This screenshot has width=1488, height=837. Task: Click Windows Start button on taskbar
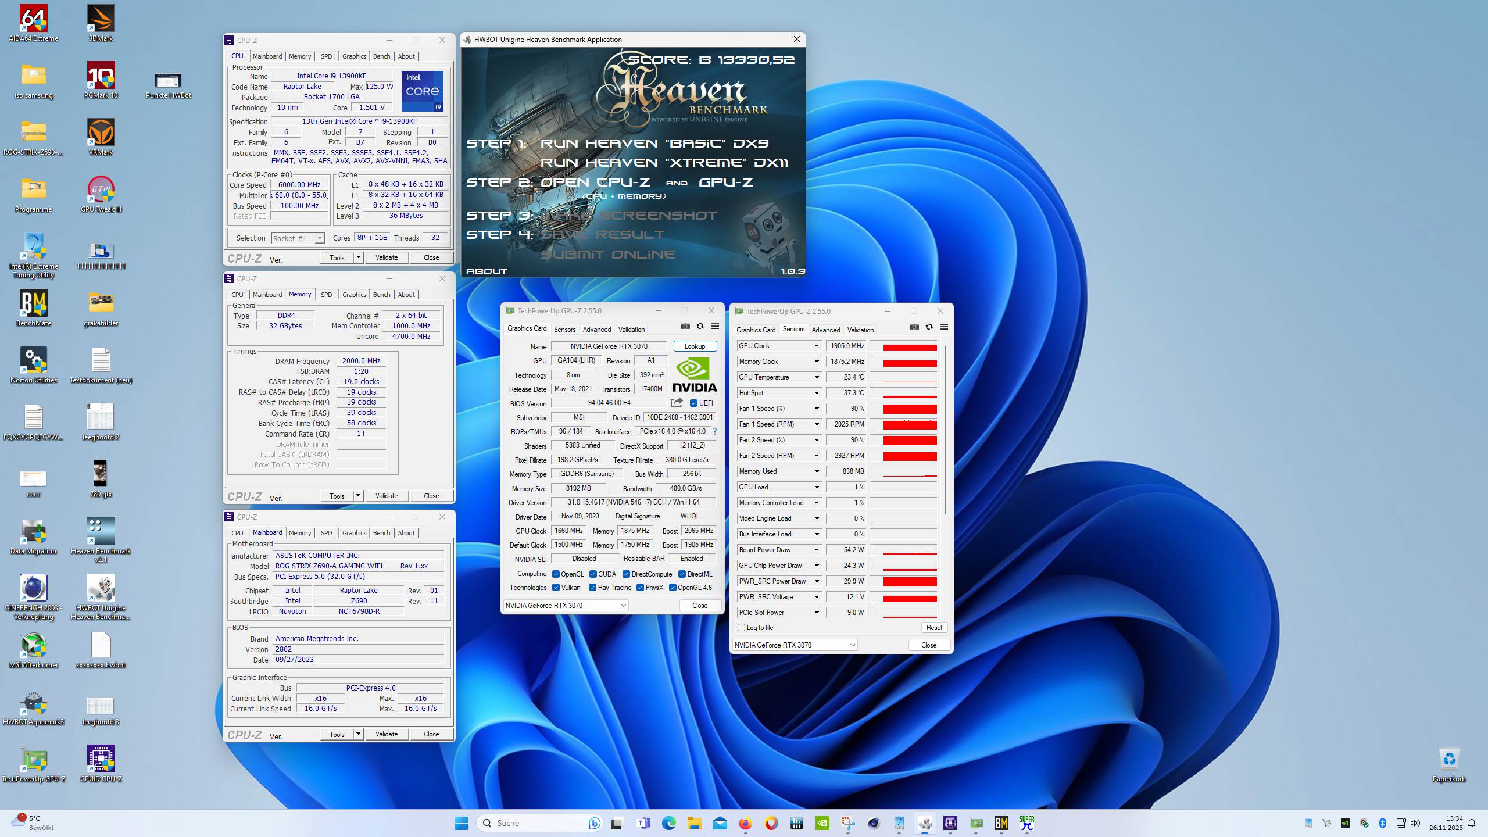(462, 823)
